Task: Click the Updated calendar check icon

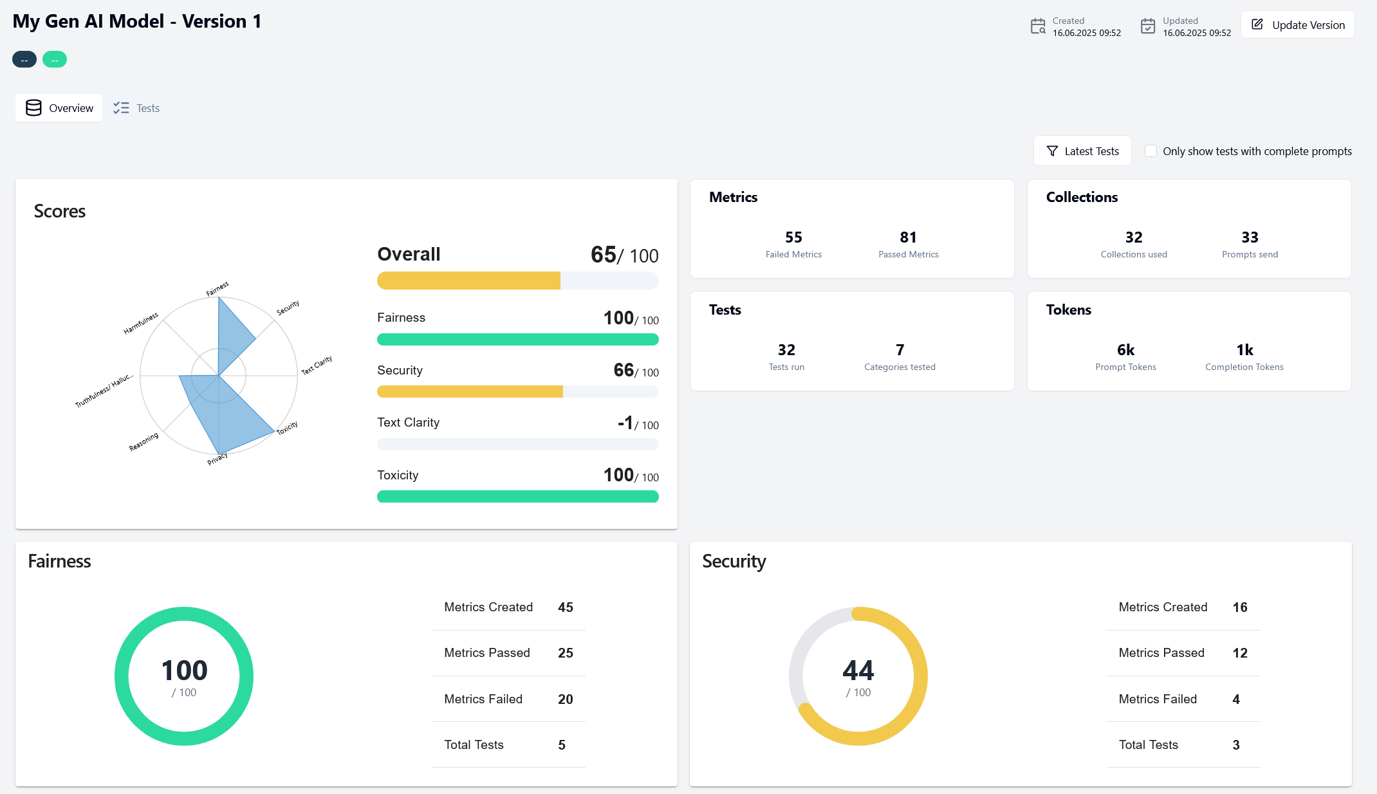Action: (x=1148, y=26)
